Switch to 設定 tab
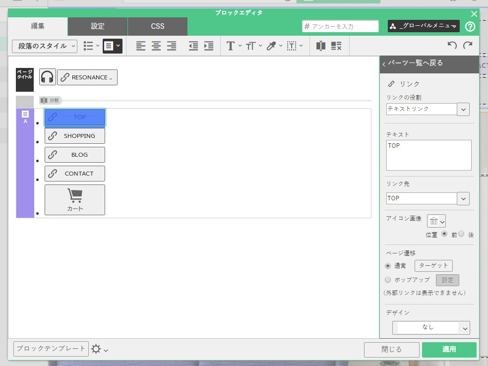Image resolution: width=488 pixels, height=366 pixels. click(x=97, y=26)
